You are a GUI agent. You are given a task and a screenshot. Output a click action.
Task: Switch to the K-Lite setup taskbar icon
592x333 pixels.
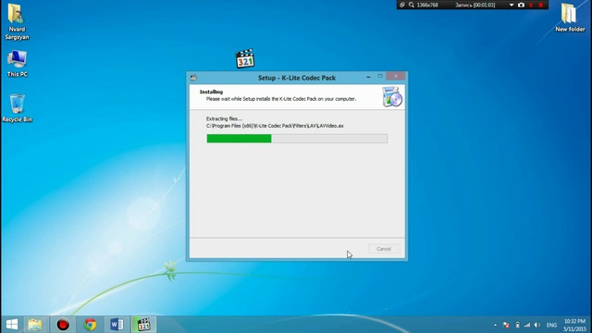coord(143,325)
